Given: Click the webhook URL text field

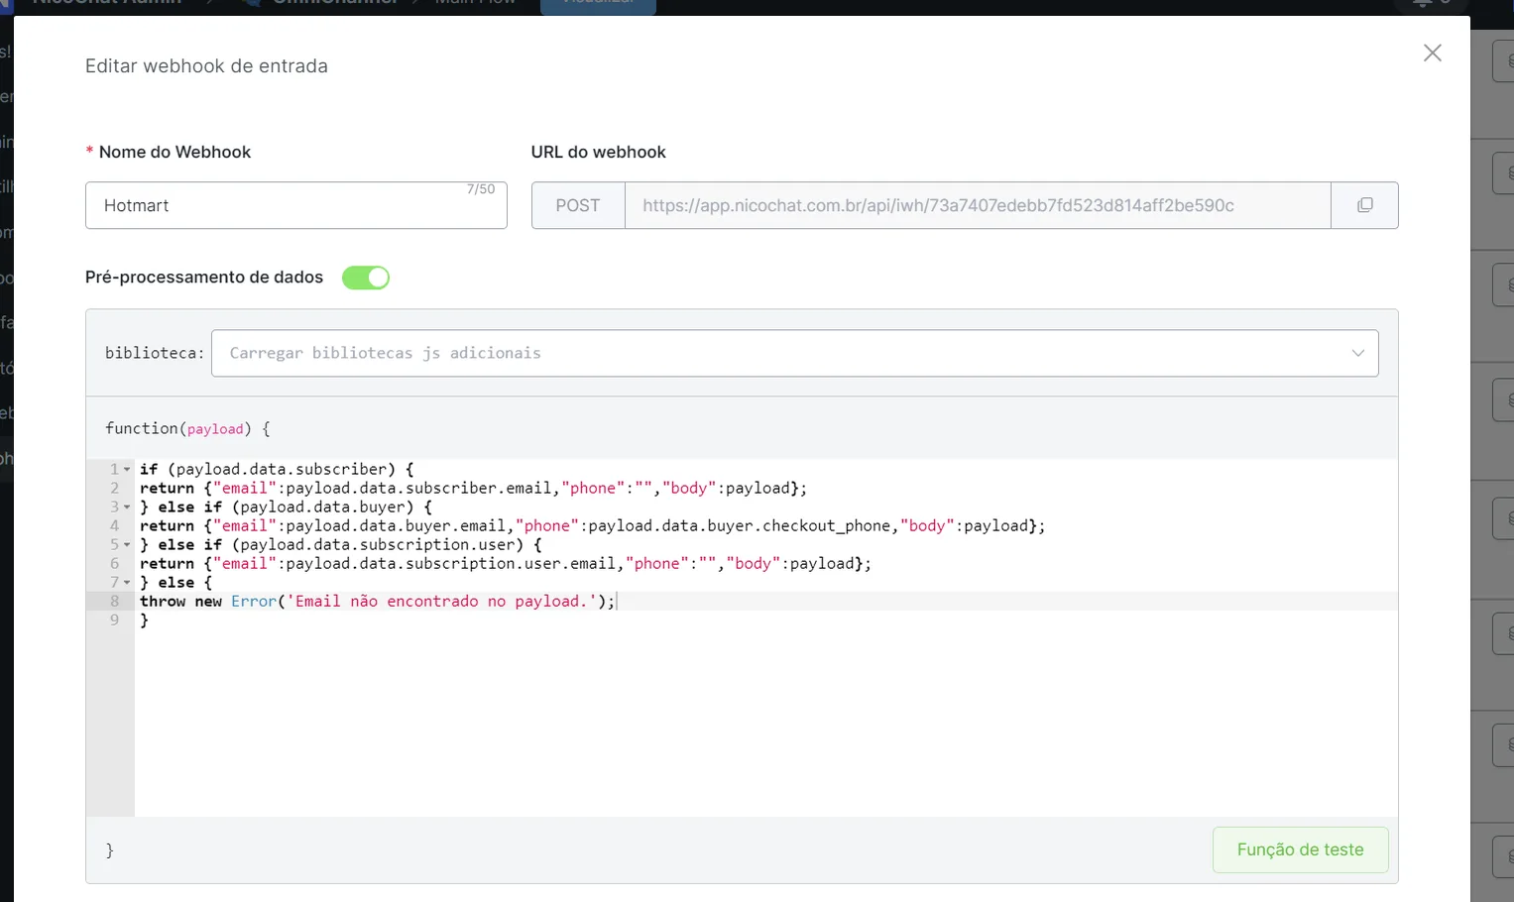Looking at the screenshot, I should 977,205.
